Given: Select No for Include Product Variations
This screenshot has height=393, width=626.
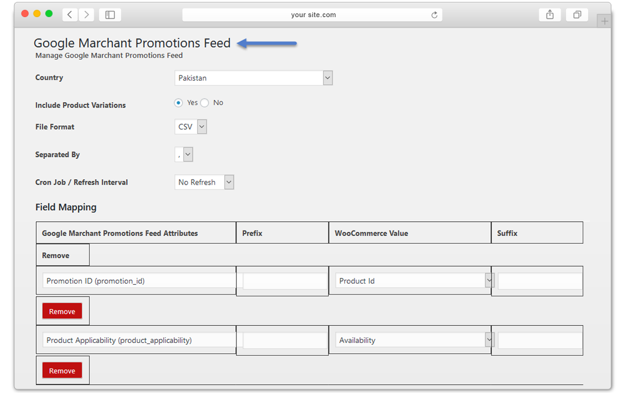Looking at the screenshot, I should click(204, 103).
